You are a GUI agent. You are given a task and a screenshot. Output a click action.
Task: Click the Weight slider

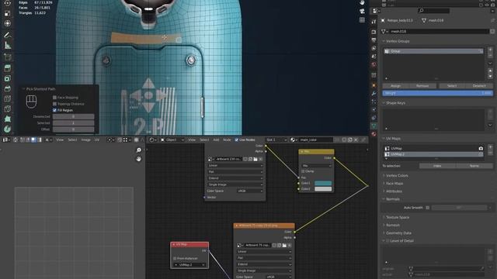[437, 93]
